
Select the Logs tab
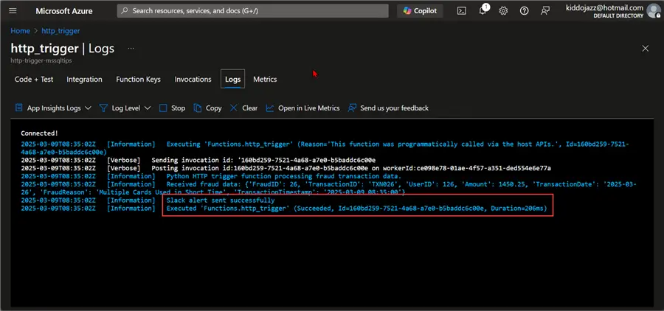pos(232,79)
